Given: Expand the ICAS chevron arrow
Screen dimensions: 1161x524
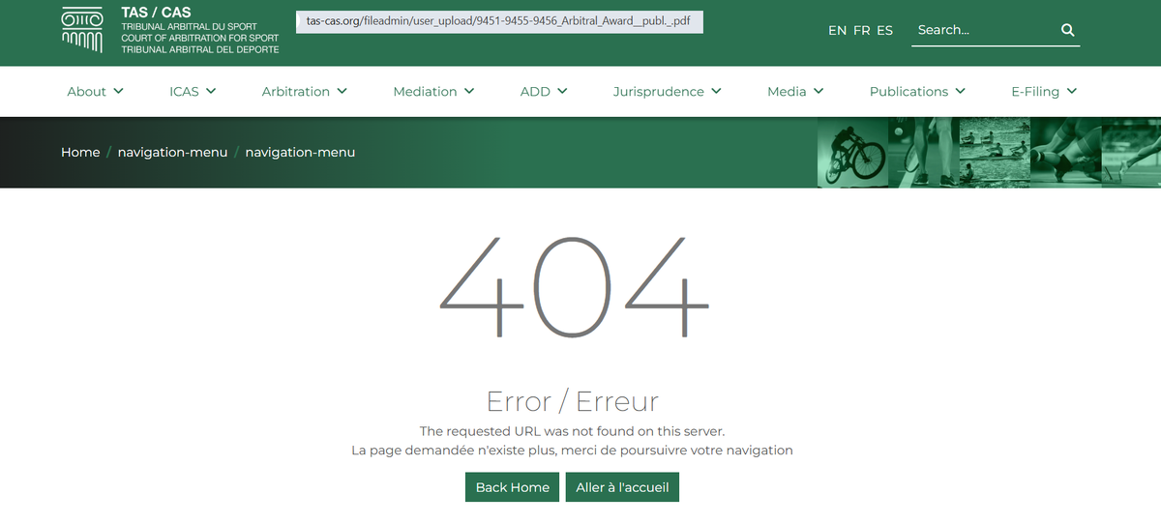Looking at the screenshot, I should tap(211, 92).
